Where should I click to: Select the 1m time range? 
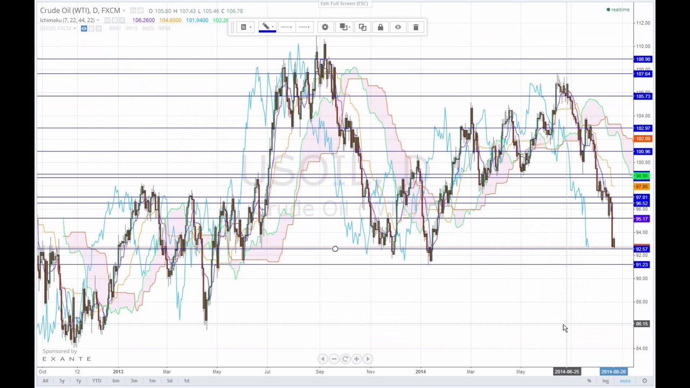pyautogui.click(x=152, y=381)
